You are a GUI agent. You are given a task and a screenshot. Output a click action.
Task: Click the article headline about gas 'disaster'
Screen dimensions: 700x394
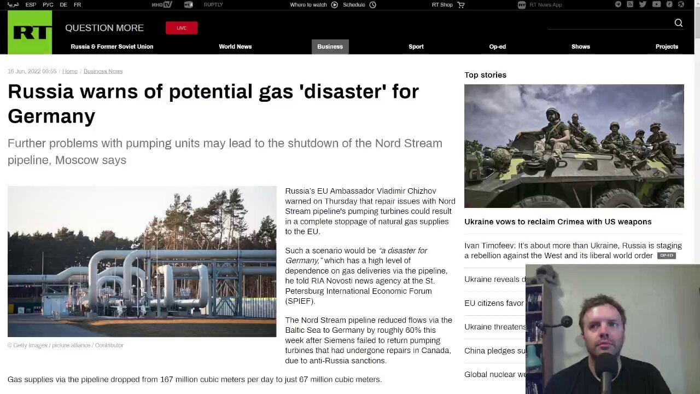point(213,103)
